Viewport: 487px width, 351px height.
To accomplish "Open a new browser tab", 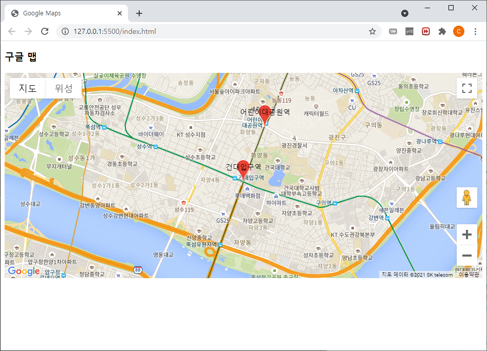I will [x=139, y=13].
